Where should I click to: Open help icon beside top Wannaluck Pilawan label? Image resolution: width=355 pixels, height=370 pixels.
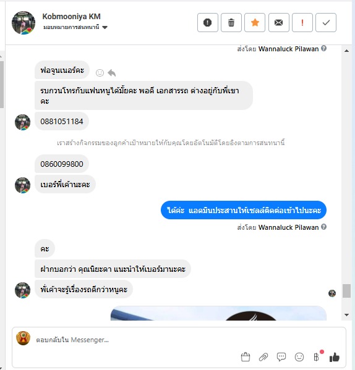pyautogui.click(x=324, y=48)
